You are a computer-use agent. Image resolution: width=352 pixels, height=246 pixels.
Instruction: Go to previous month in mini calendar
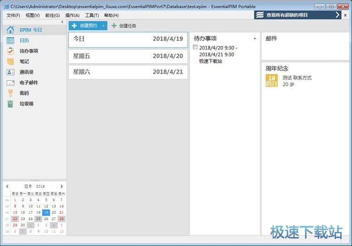tap(8, 186)
